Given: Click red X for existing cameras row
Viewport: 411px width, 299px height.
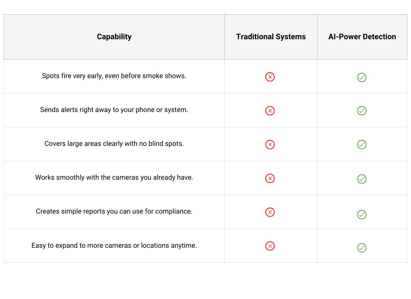Looking at the screenshot, I should coord(270,178).
